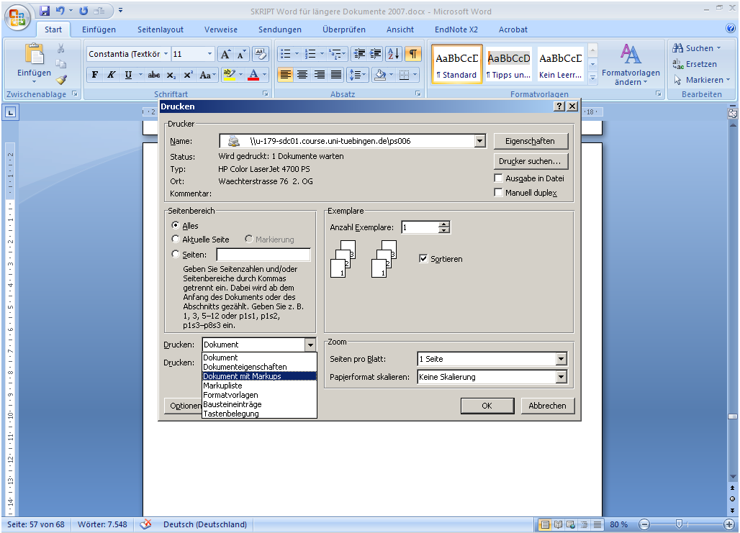Decrease font size with shrink-font icon
740x533 pixels.
tap(241, 54)
